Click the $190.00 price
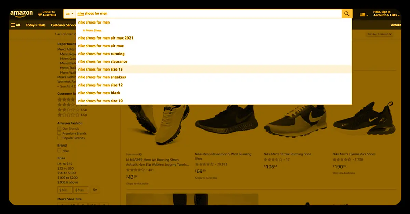Screen dimensions: 410x214 pos(339,166)
